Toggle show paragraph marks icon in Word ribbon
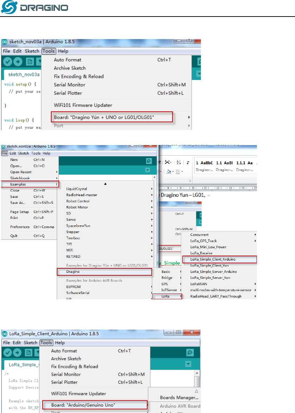This screenshot has height=413, width=295. coord(188,163)
